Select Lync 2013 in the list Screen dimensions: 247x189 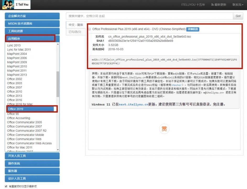click(14, 45)
